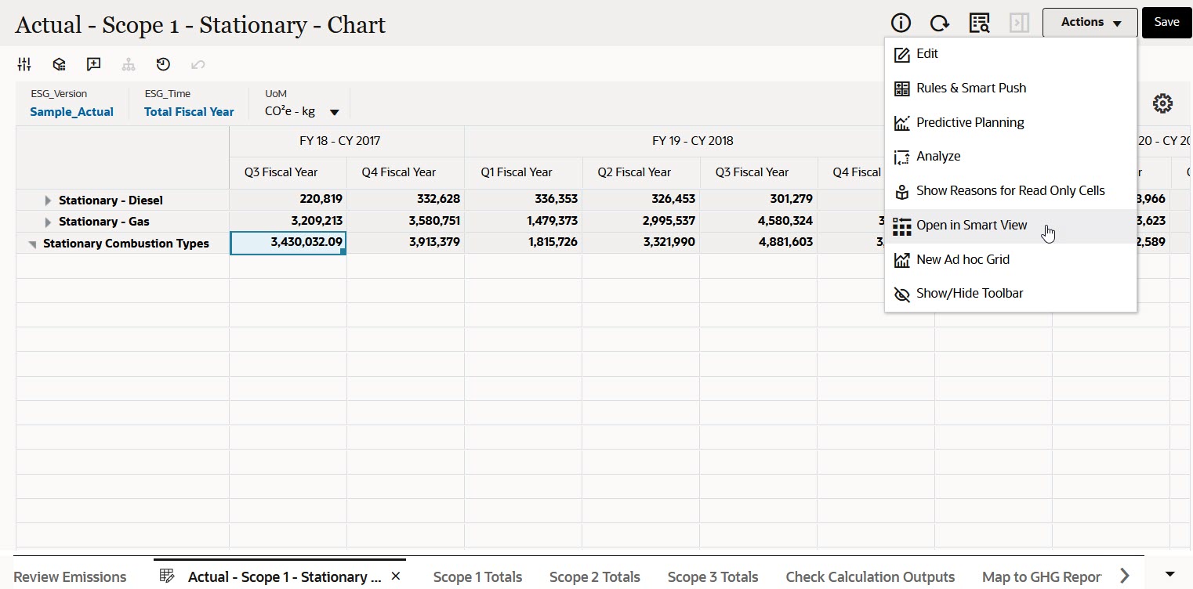Select Open in Smart View menu item
This screenshot has width=1193, height=589.
(x=971, y=226)
